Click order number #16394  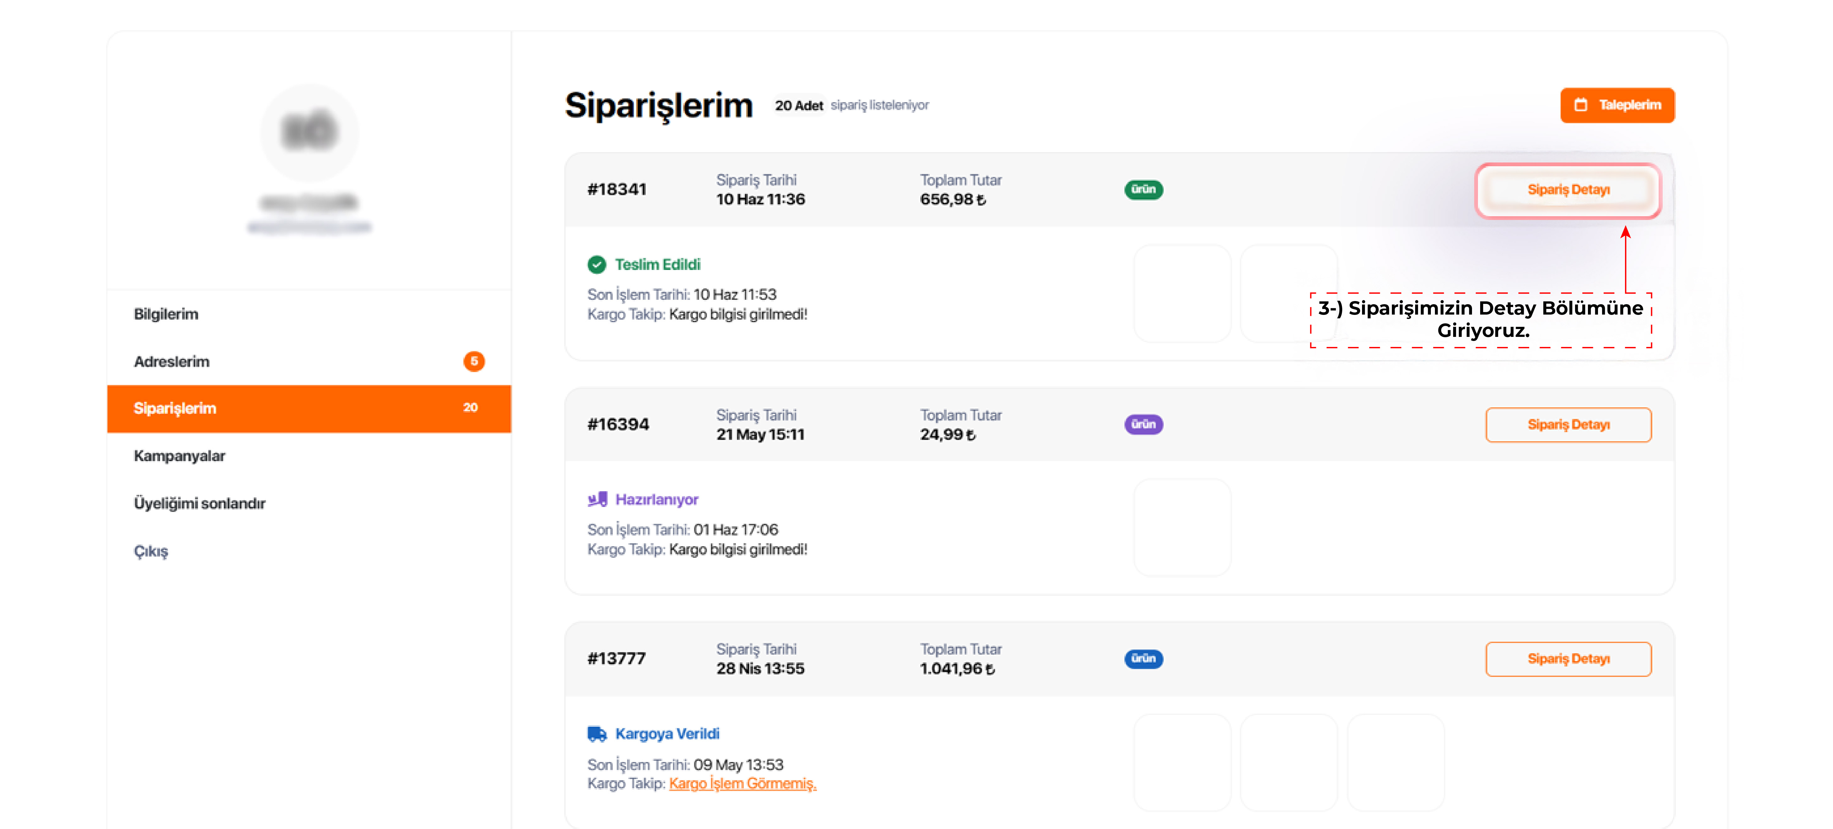[x=618, y=425]
